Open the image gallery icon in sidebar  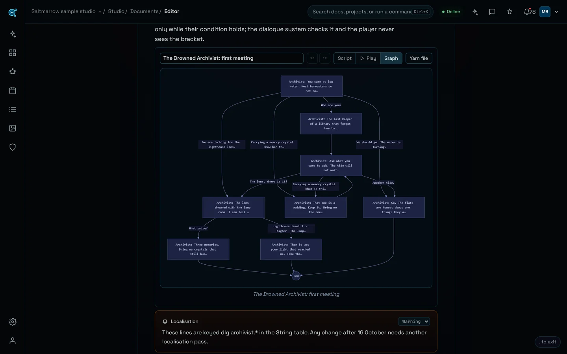coord(13,128)
